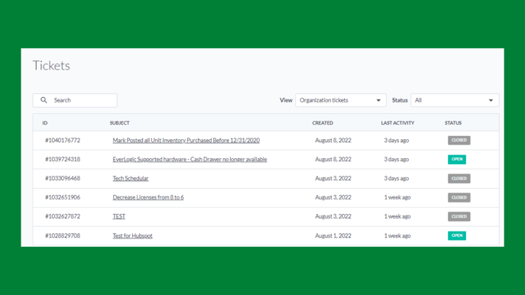525x295 pixels.
Task: Click August 1, 2022 created date
Action: click(x=333, y=235)
